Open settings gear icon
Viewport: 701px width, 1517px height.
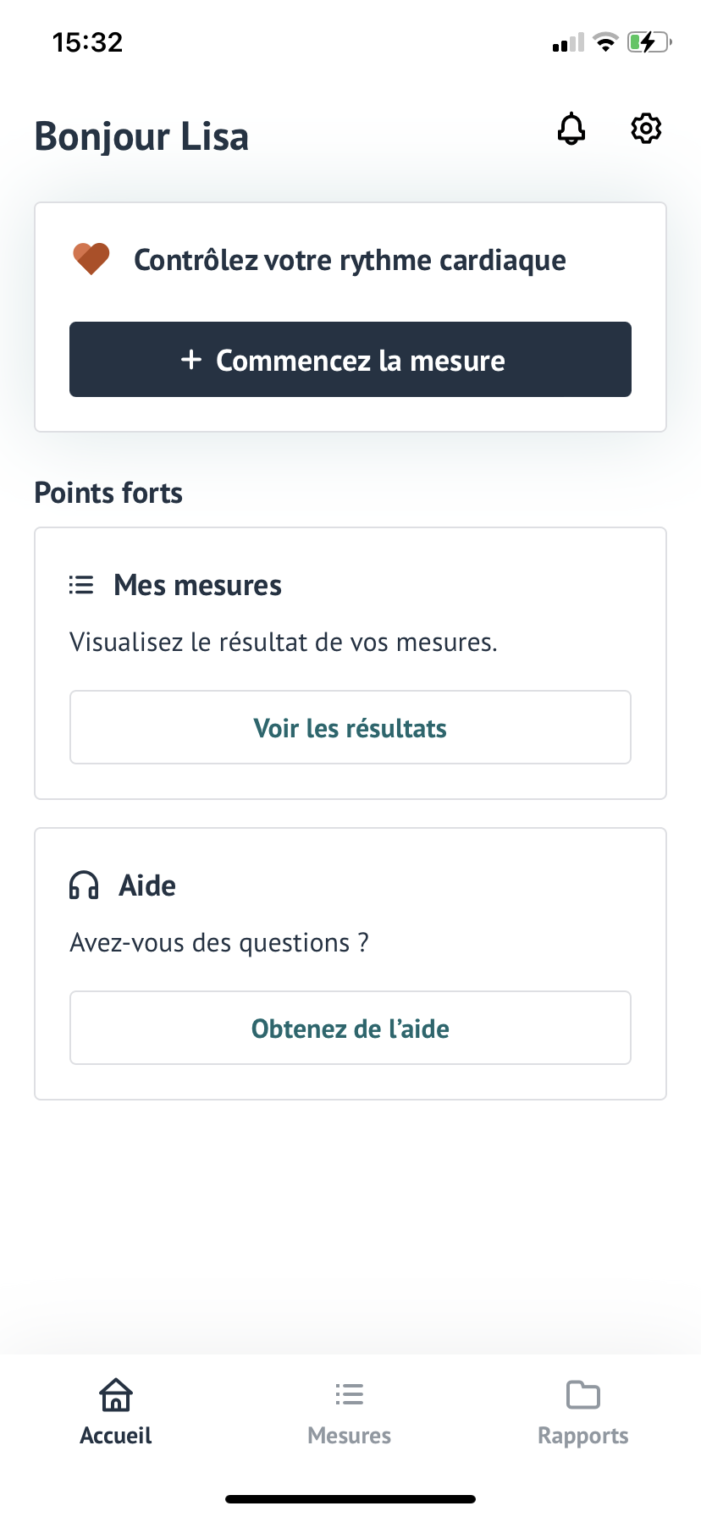pyautogui.click(x=646, y=129)
